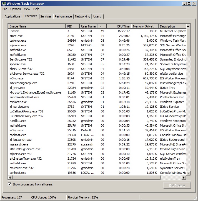Switch to the Services tab
The height and width of the screenshot is (201, 198).
click(x=46, y=16)
